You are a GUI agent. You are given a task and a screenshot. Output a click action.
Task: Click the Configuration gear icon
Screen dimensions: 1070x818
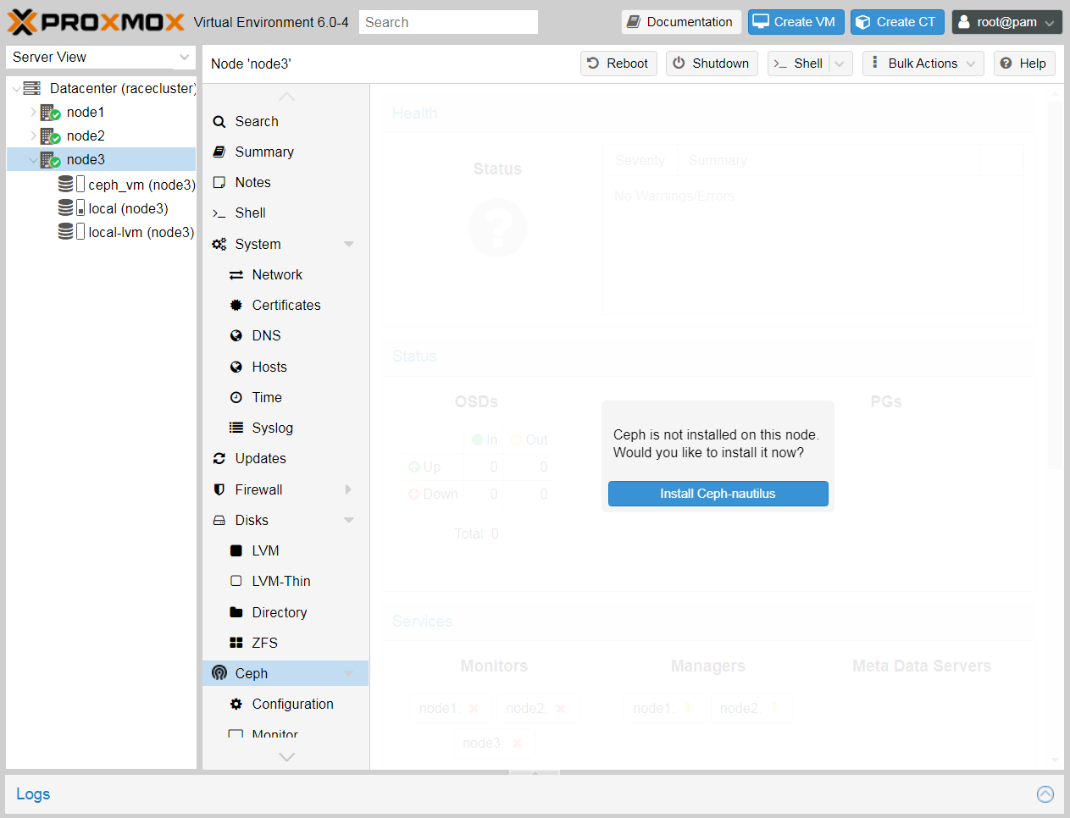[x=236, y=704]
